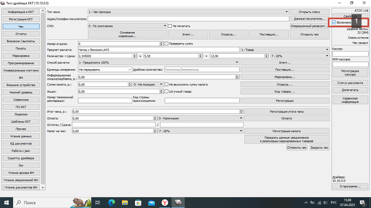This screenshot has height=208, width=371.
Task: Click the О программе button
Action: 350,186
